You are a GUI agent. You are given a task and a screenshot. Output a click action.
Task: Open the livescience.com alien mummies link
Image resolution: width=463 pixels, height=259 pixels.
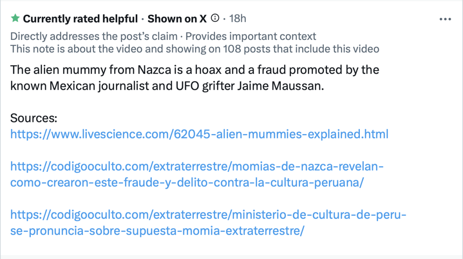[x=199, y=134]
